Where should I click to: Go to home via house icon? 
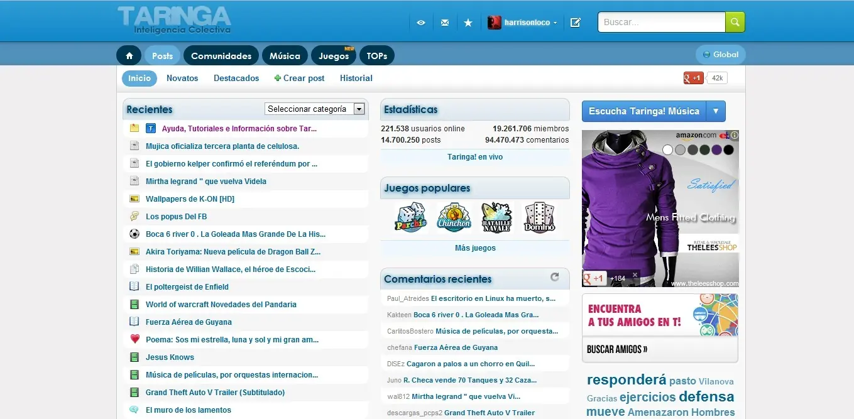129,56
